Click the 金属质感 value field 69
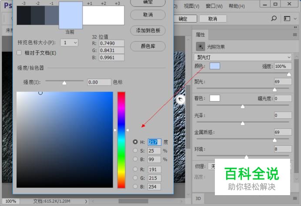The image size is (301, 206). coord(283,132)
